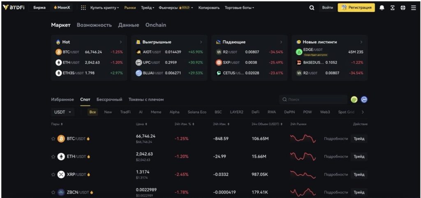Add XRP/USDT to favorites with star

pyautogui.click(x=53, y=175)
